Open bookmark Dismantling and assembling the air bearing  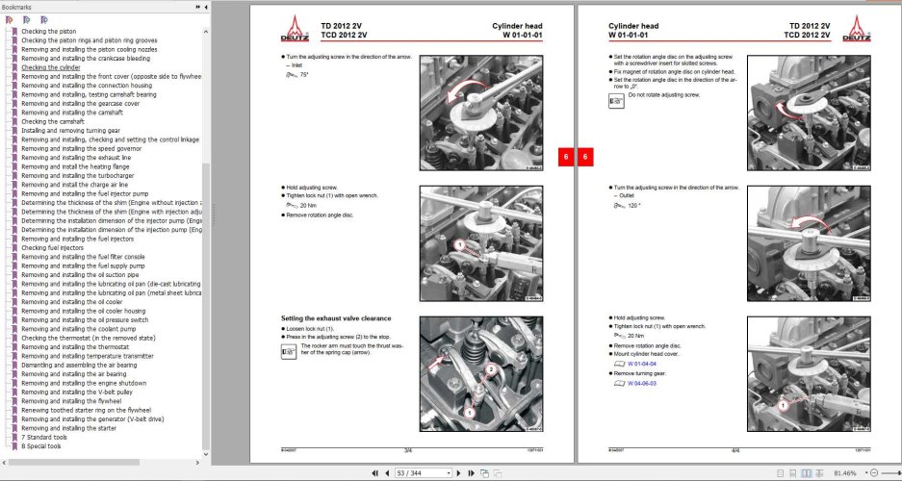79,365
